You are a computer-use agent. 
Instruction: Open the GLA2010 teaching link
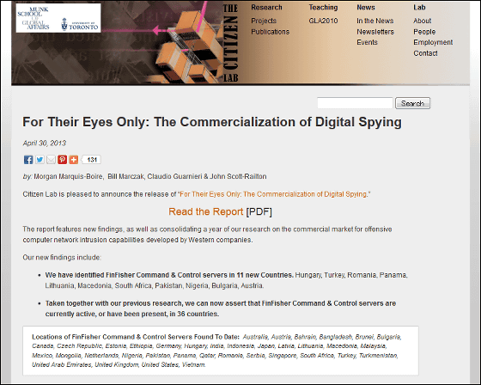pos(323,21)
